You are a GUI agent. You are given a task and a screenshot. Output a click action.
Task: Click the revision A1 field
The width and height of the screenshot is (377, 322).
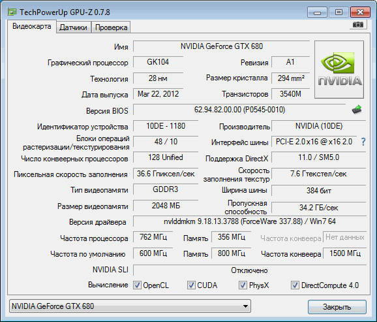tap(290, 62)
